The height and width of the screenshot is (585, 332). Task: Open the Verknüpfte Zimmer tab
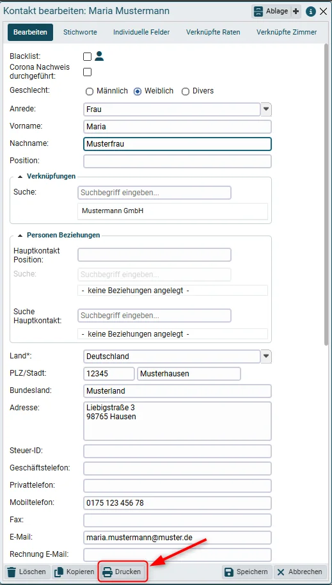tap(287, 32)
